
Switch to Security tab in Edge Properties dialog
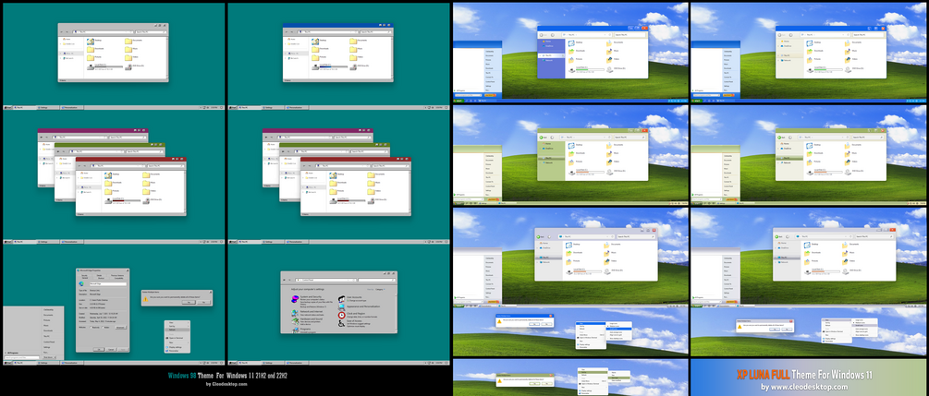point(84,275)
